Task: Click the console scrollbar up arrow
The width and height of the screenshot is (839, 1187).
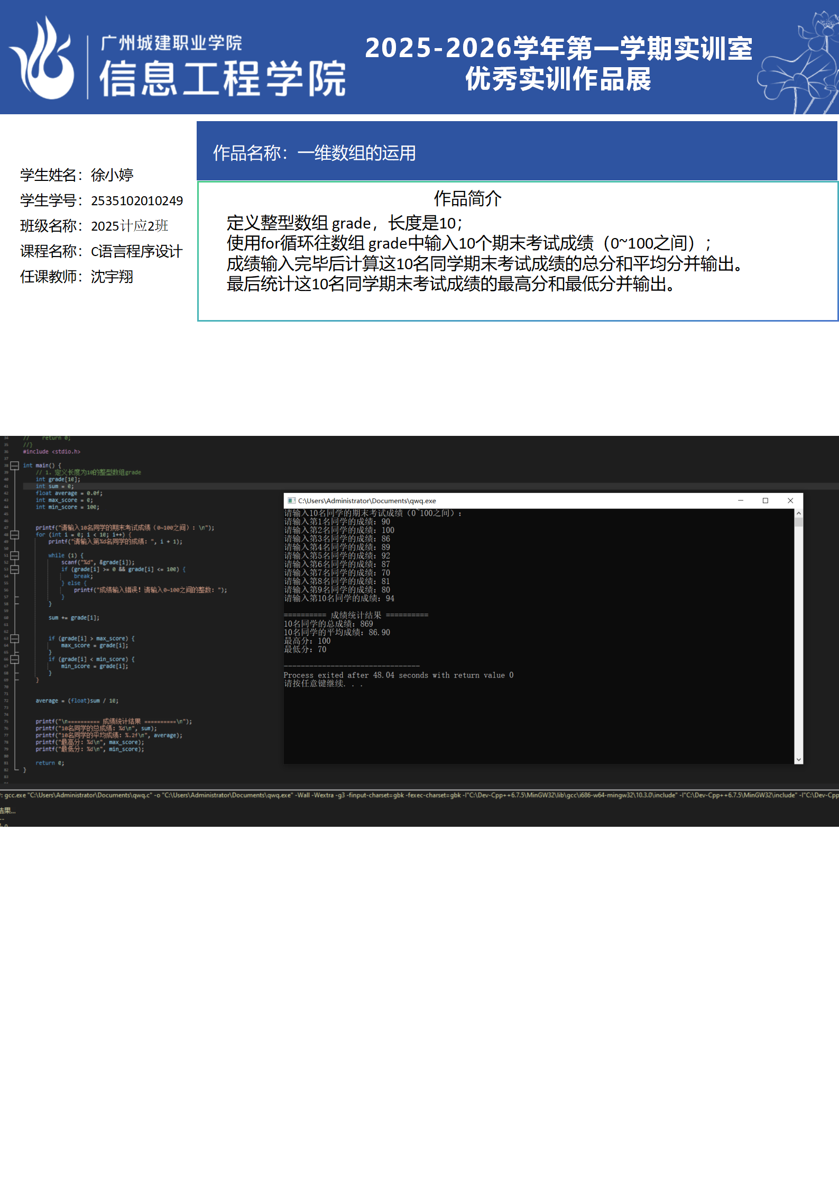Action: 798,513
